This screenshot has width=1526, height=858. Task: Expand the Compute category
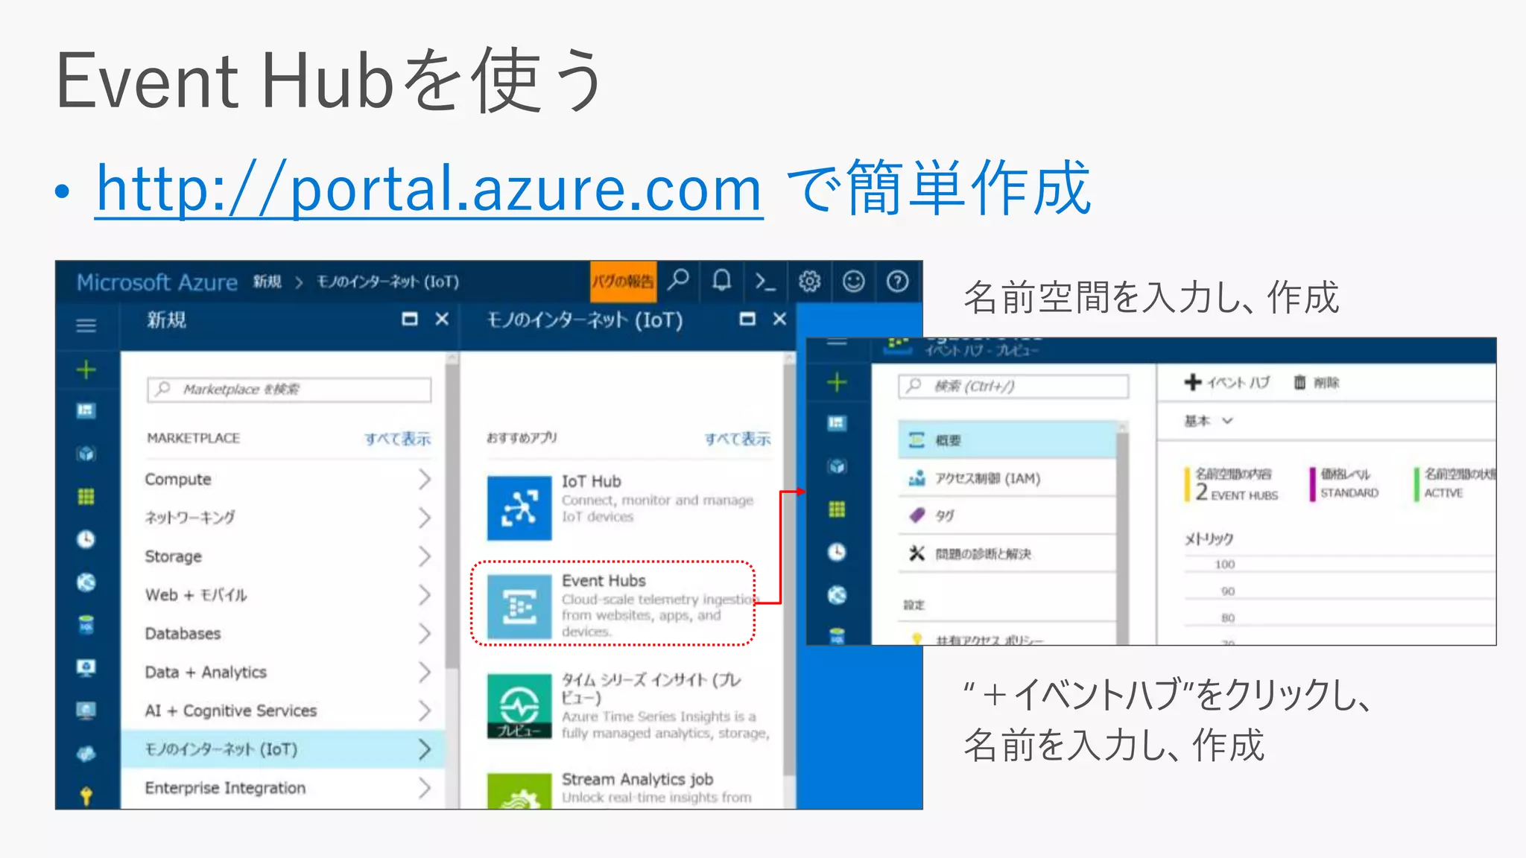click(288, 480)
